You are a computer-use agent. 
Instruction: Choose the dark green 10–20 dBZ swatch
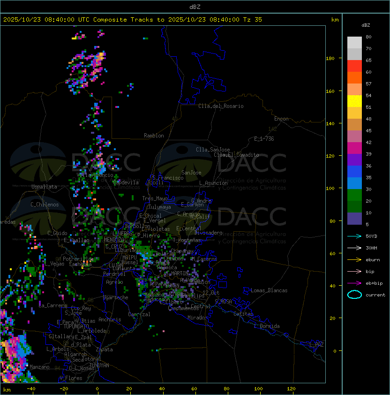pos(354,206)
